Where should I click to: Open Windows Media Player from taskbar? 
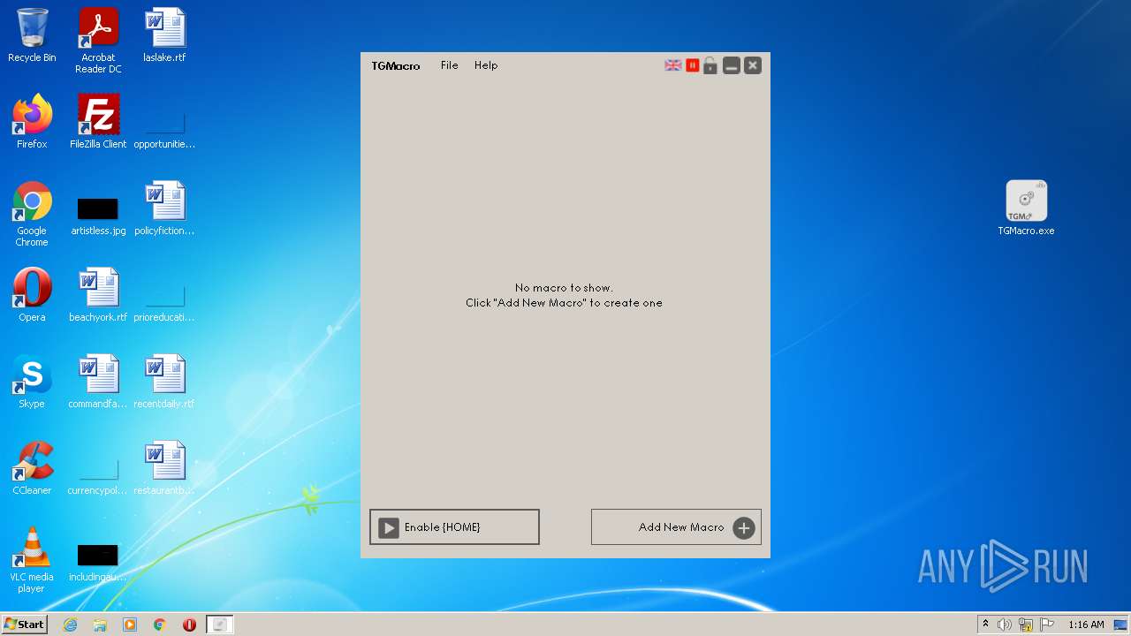click(130, 625)
